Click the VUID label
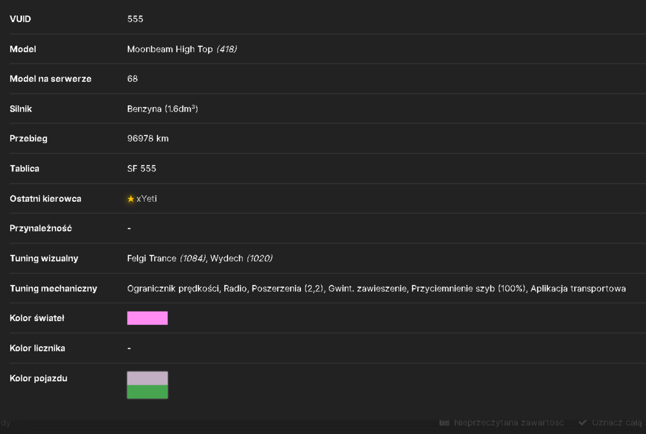 tap(20, 19)
